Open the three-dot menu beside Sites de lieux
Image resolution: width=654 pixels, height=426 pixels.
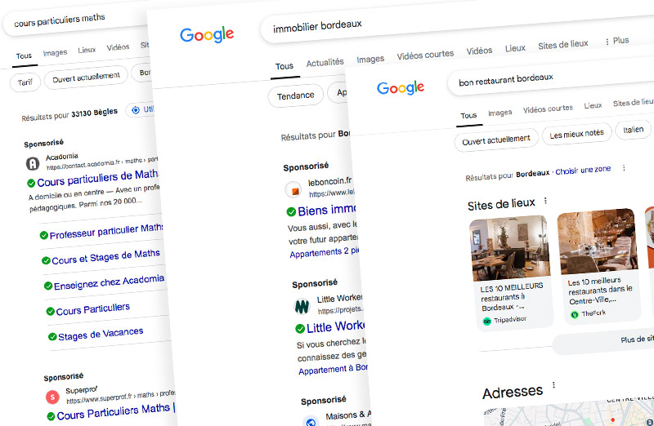(x=545, y=201)
